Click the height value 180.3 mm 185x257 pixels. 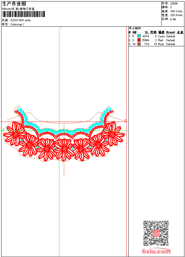176,11
